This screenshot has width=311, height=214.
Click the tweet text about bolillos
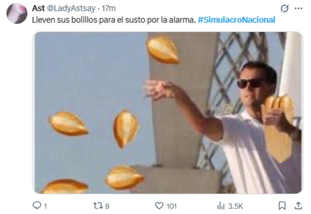114,20
